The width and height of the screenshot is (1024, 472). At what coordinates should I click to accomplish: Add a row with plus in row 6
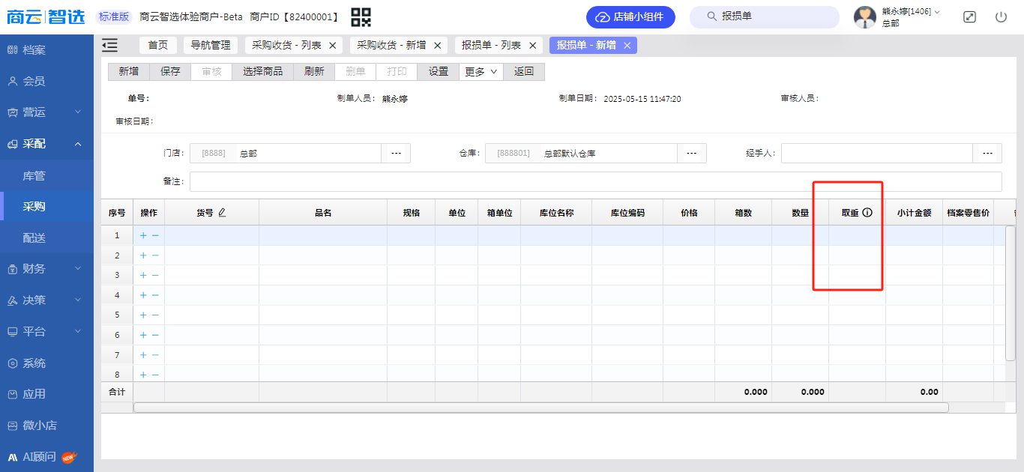(143, 335)
